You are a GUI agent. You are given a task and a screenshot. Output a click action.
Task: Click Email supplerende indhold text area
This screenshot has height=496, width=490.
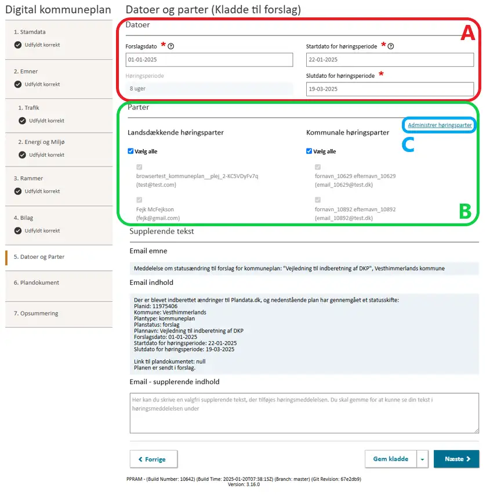click(304, 413)
